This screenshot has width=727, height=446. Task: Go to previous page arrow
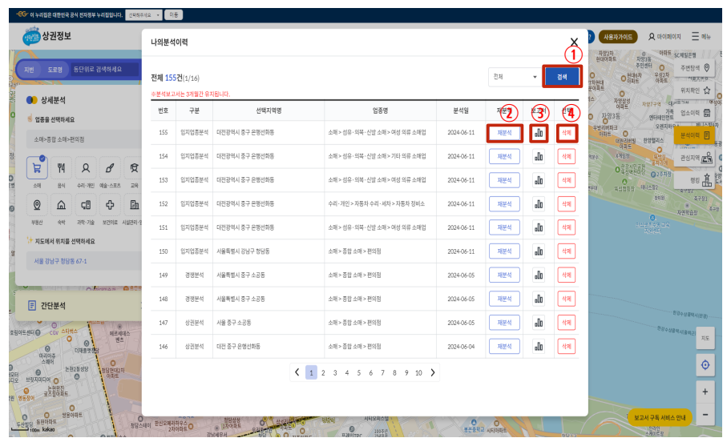point(297,372)
